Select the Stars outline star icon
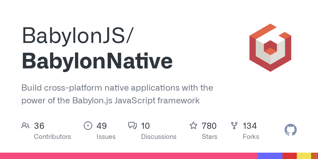 click(x=193, y=125)
